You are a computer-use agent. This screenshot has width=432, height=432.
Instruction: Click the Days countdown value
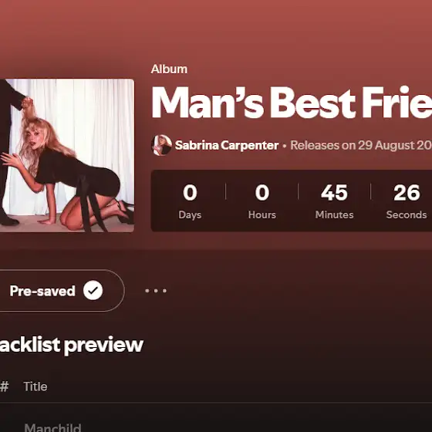tap(190, 192)
